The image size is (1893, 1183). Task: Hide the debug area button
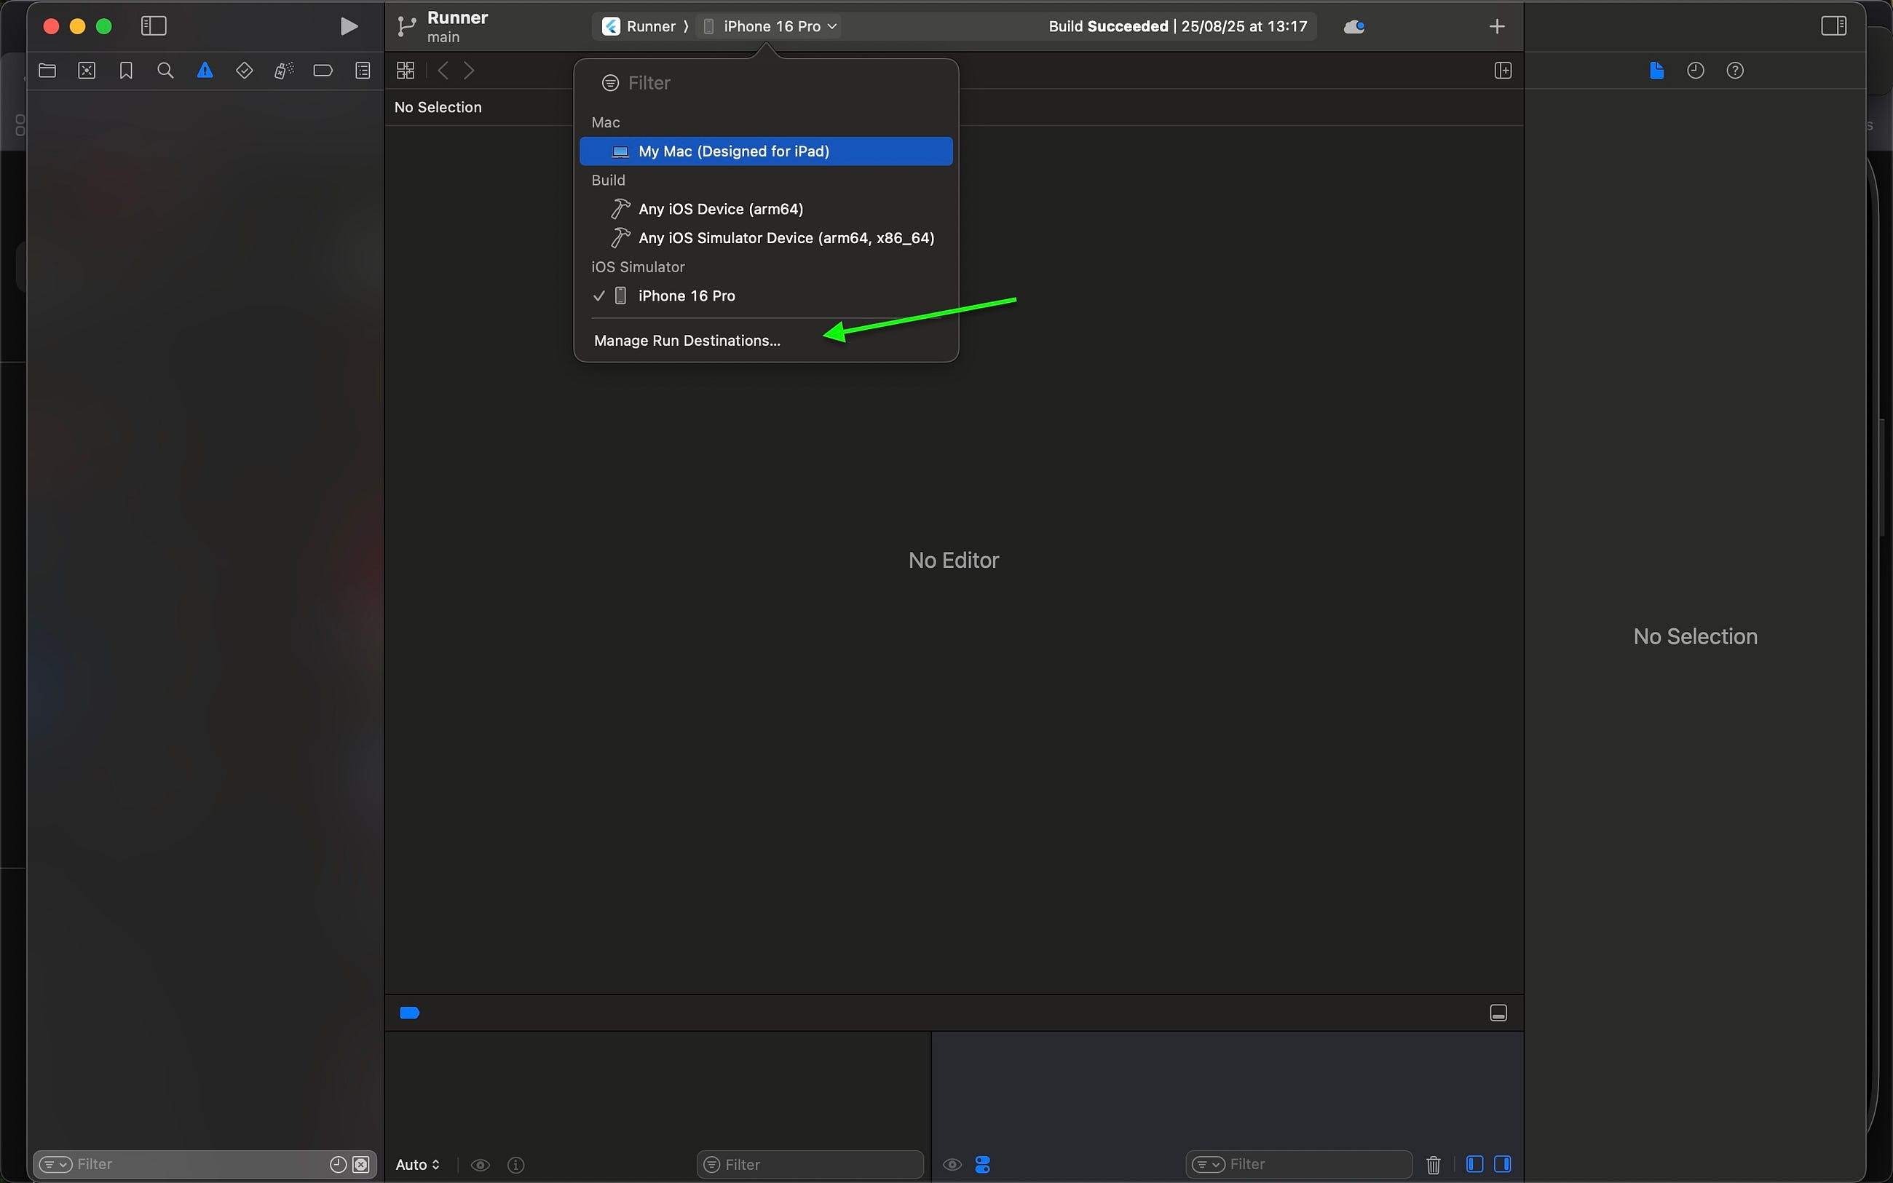click(1498, 1013)
